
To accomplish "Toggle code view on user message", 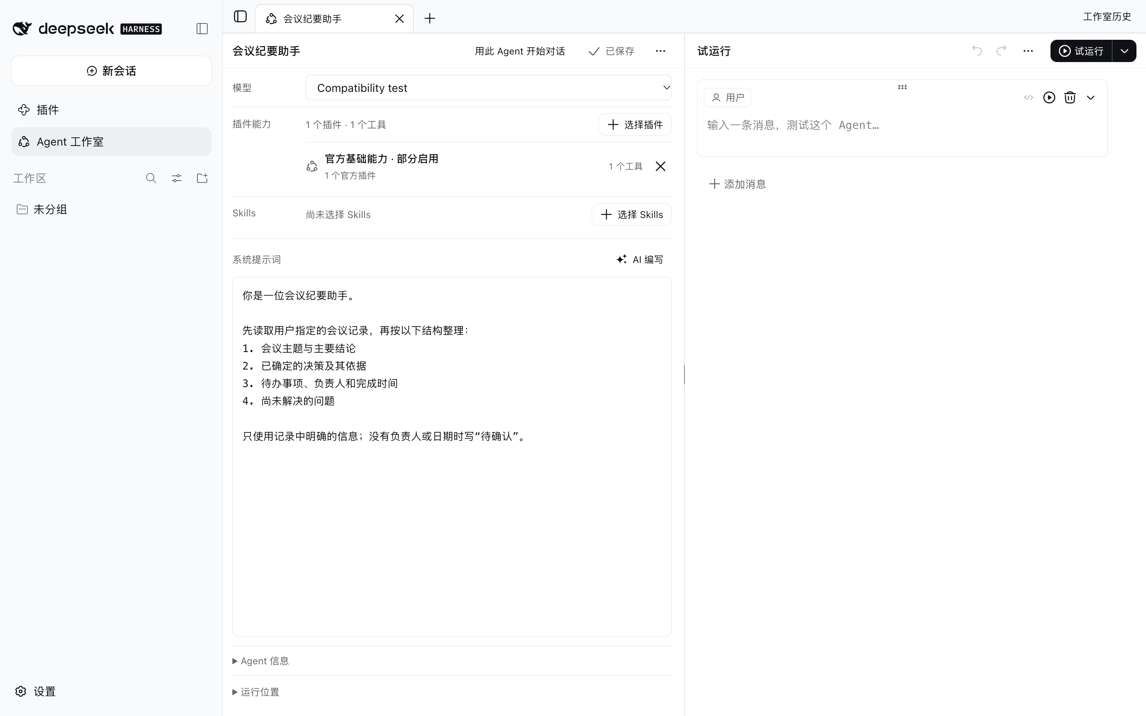I will (x=1028, y=97).
